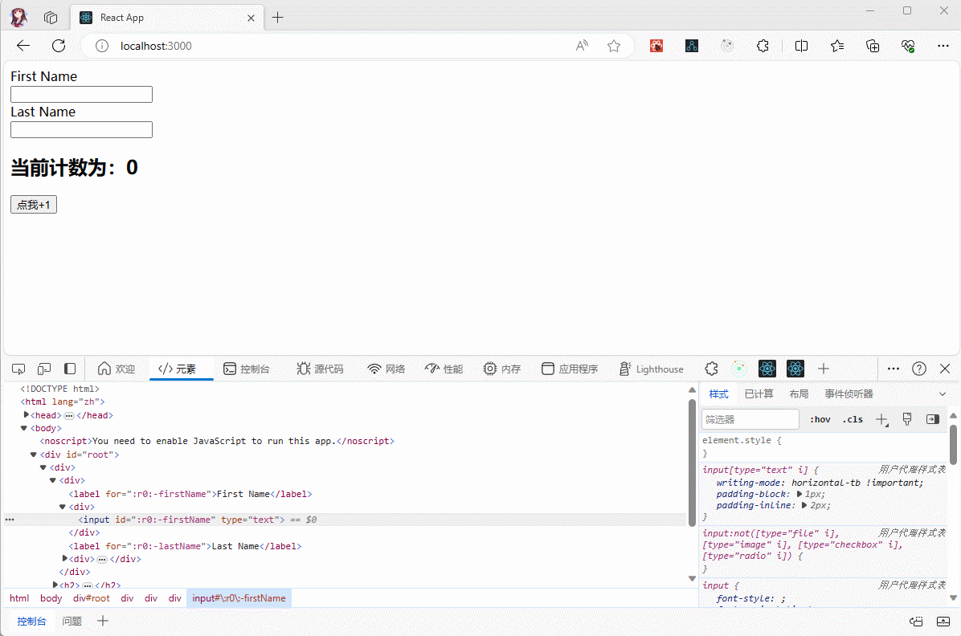The width and height of the screenshot is (961, 636).
Task: Expand more tabs chevron in styles pane
Action: [x=943, y=393]
